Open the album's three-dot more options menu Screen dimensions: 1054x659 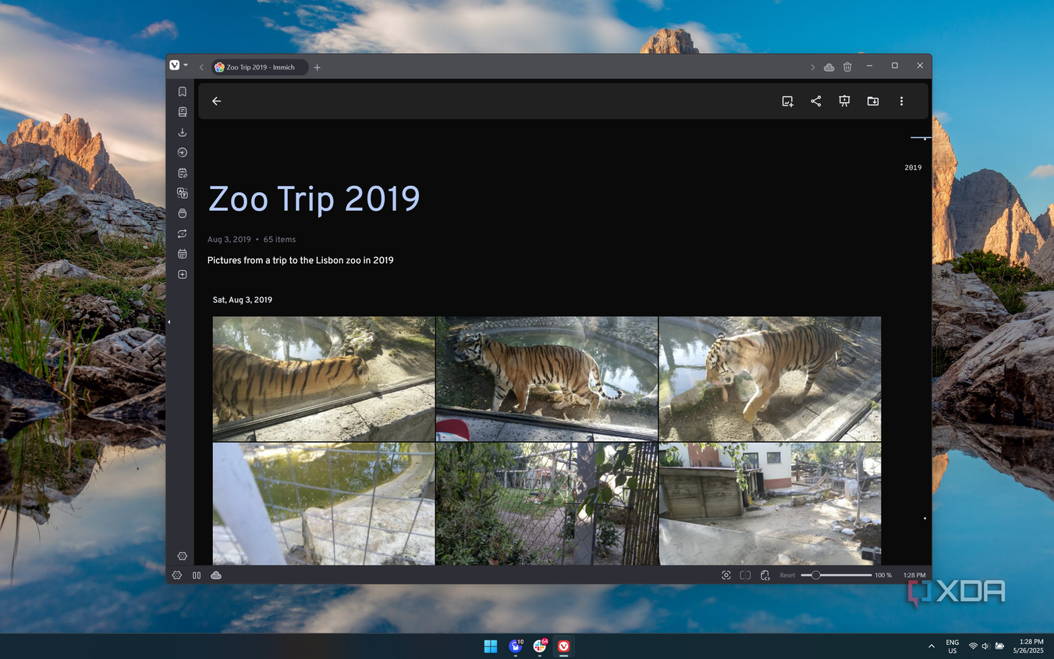[901, 101]
